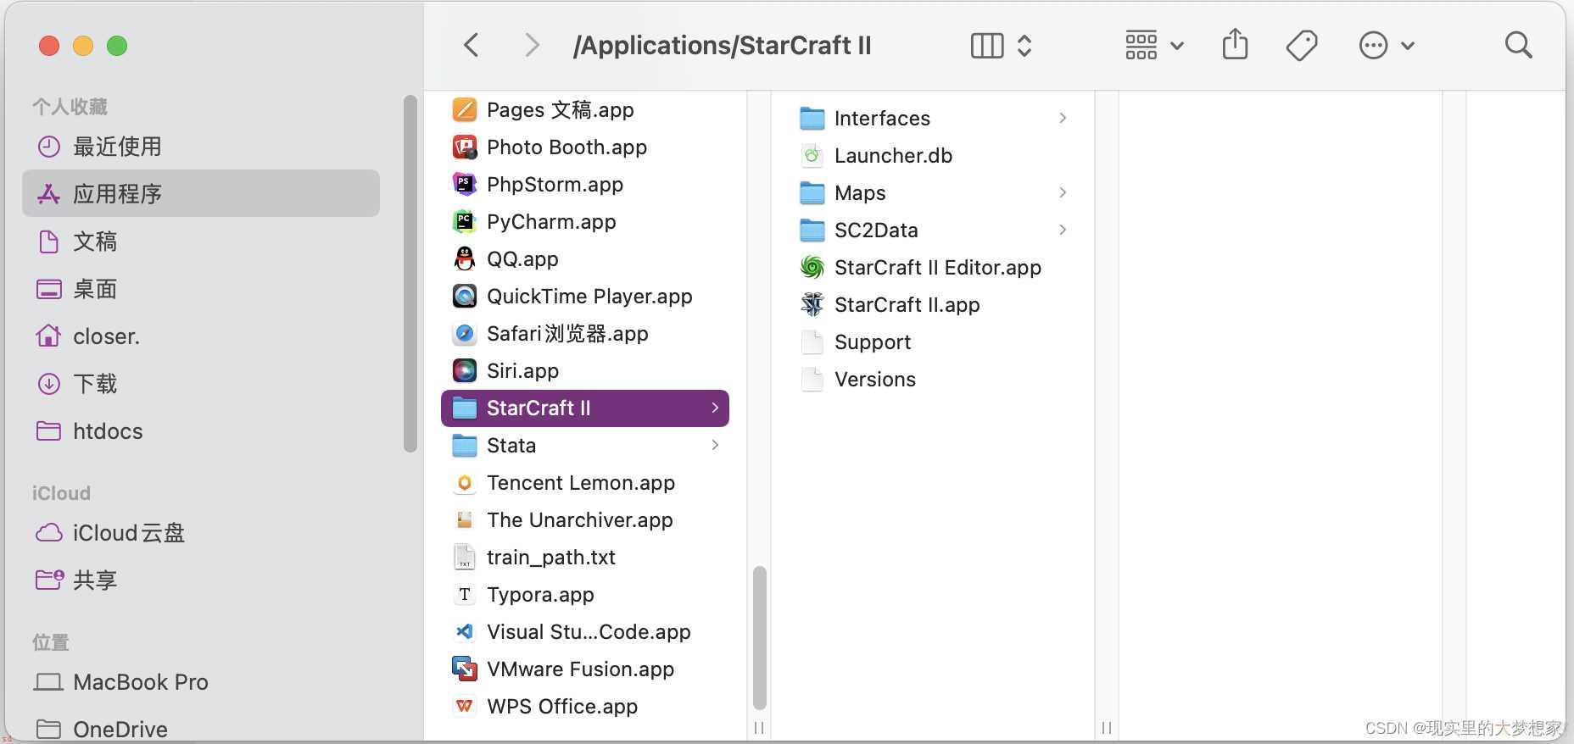Go forward with the right chevron button

click(x=532, y=45)
